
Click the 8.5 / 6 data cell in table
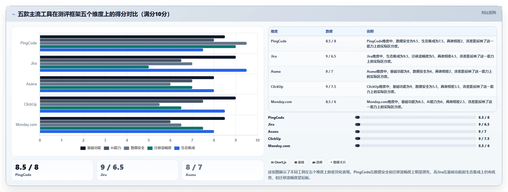(x=331, y=102)
